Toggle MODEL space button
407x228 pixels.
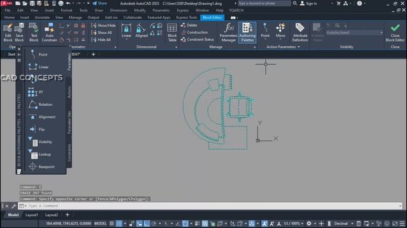click(x=100, y=224)
